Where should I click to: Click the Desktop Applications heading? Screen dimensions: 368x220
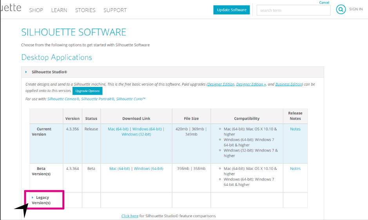click(x=56, y=57)
